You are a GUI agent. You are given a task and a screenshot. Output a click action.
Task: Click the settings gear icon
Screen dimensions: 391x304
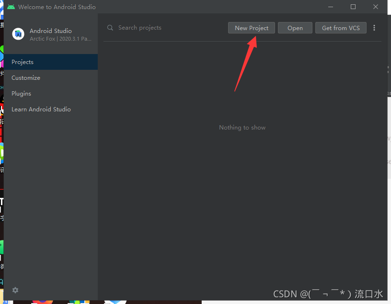15,290
